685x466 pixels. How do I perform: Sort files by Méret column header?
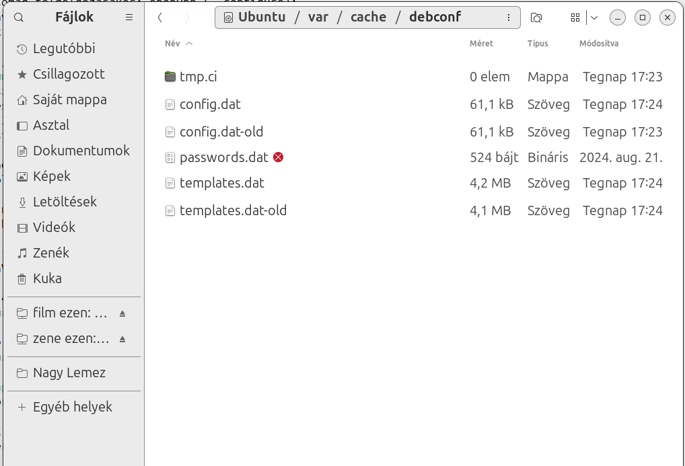[x=481, y=44]
